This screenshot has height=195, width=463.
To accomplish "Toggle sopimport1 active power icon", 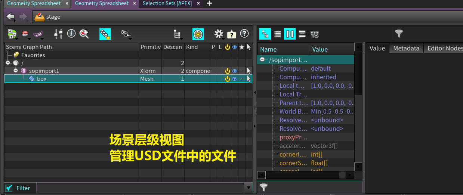I will pyautogui.click(x=227, y=71).
